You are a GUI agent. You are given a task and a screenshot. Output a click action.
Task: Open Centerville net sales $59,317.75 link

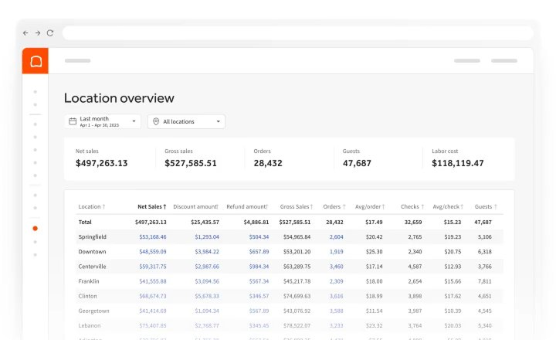tap(152, 267)
